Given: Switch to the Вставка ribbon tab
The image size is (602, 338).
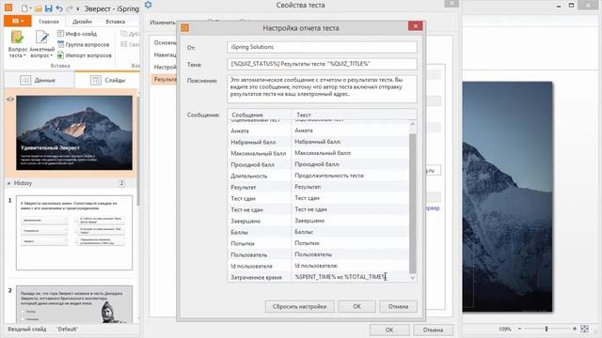Looking at the screenshot, I should point(115,22).
